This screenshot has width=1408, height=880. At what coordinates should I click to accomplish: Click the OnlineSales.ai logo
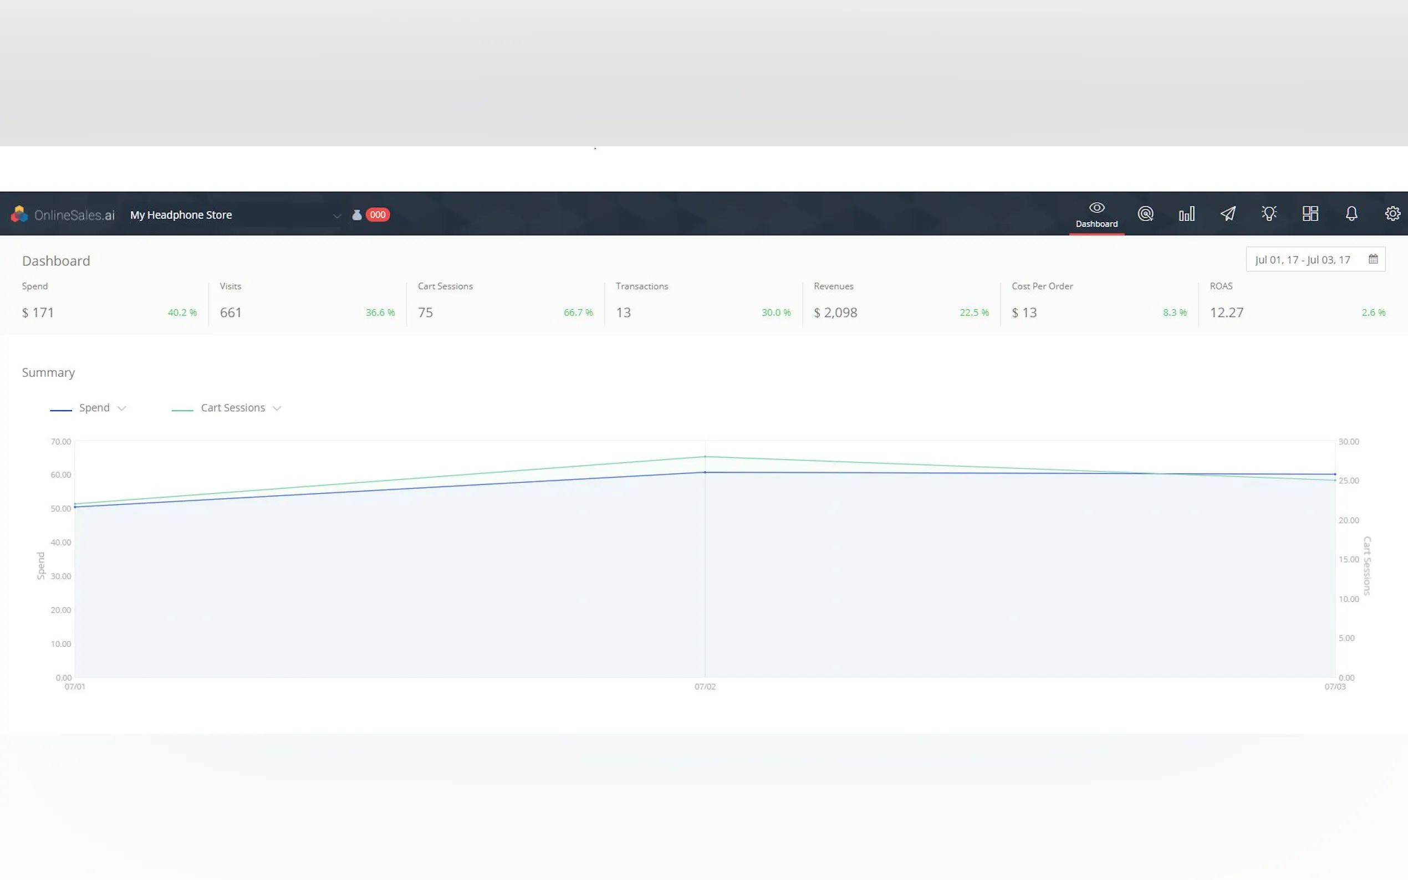(63, 215)
